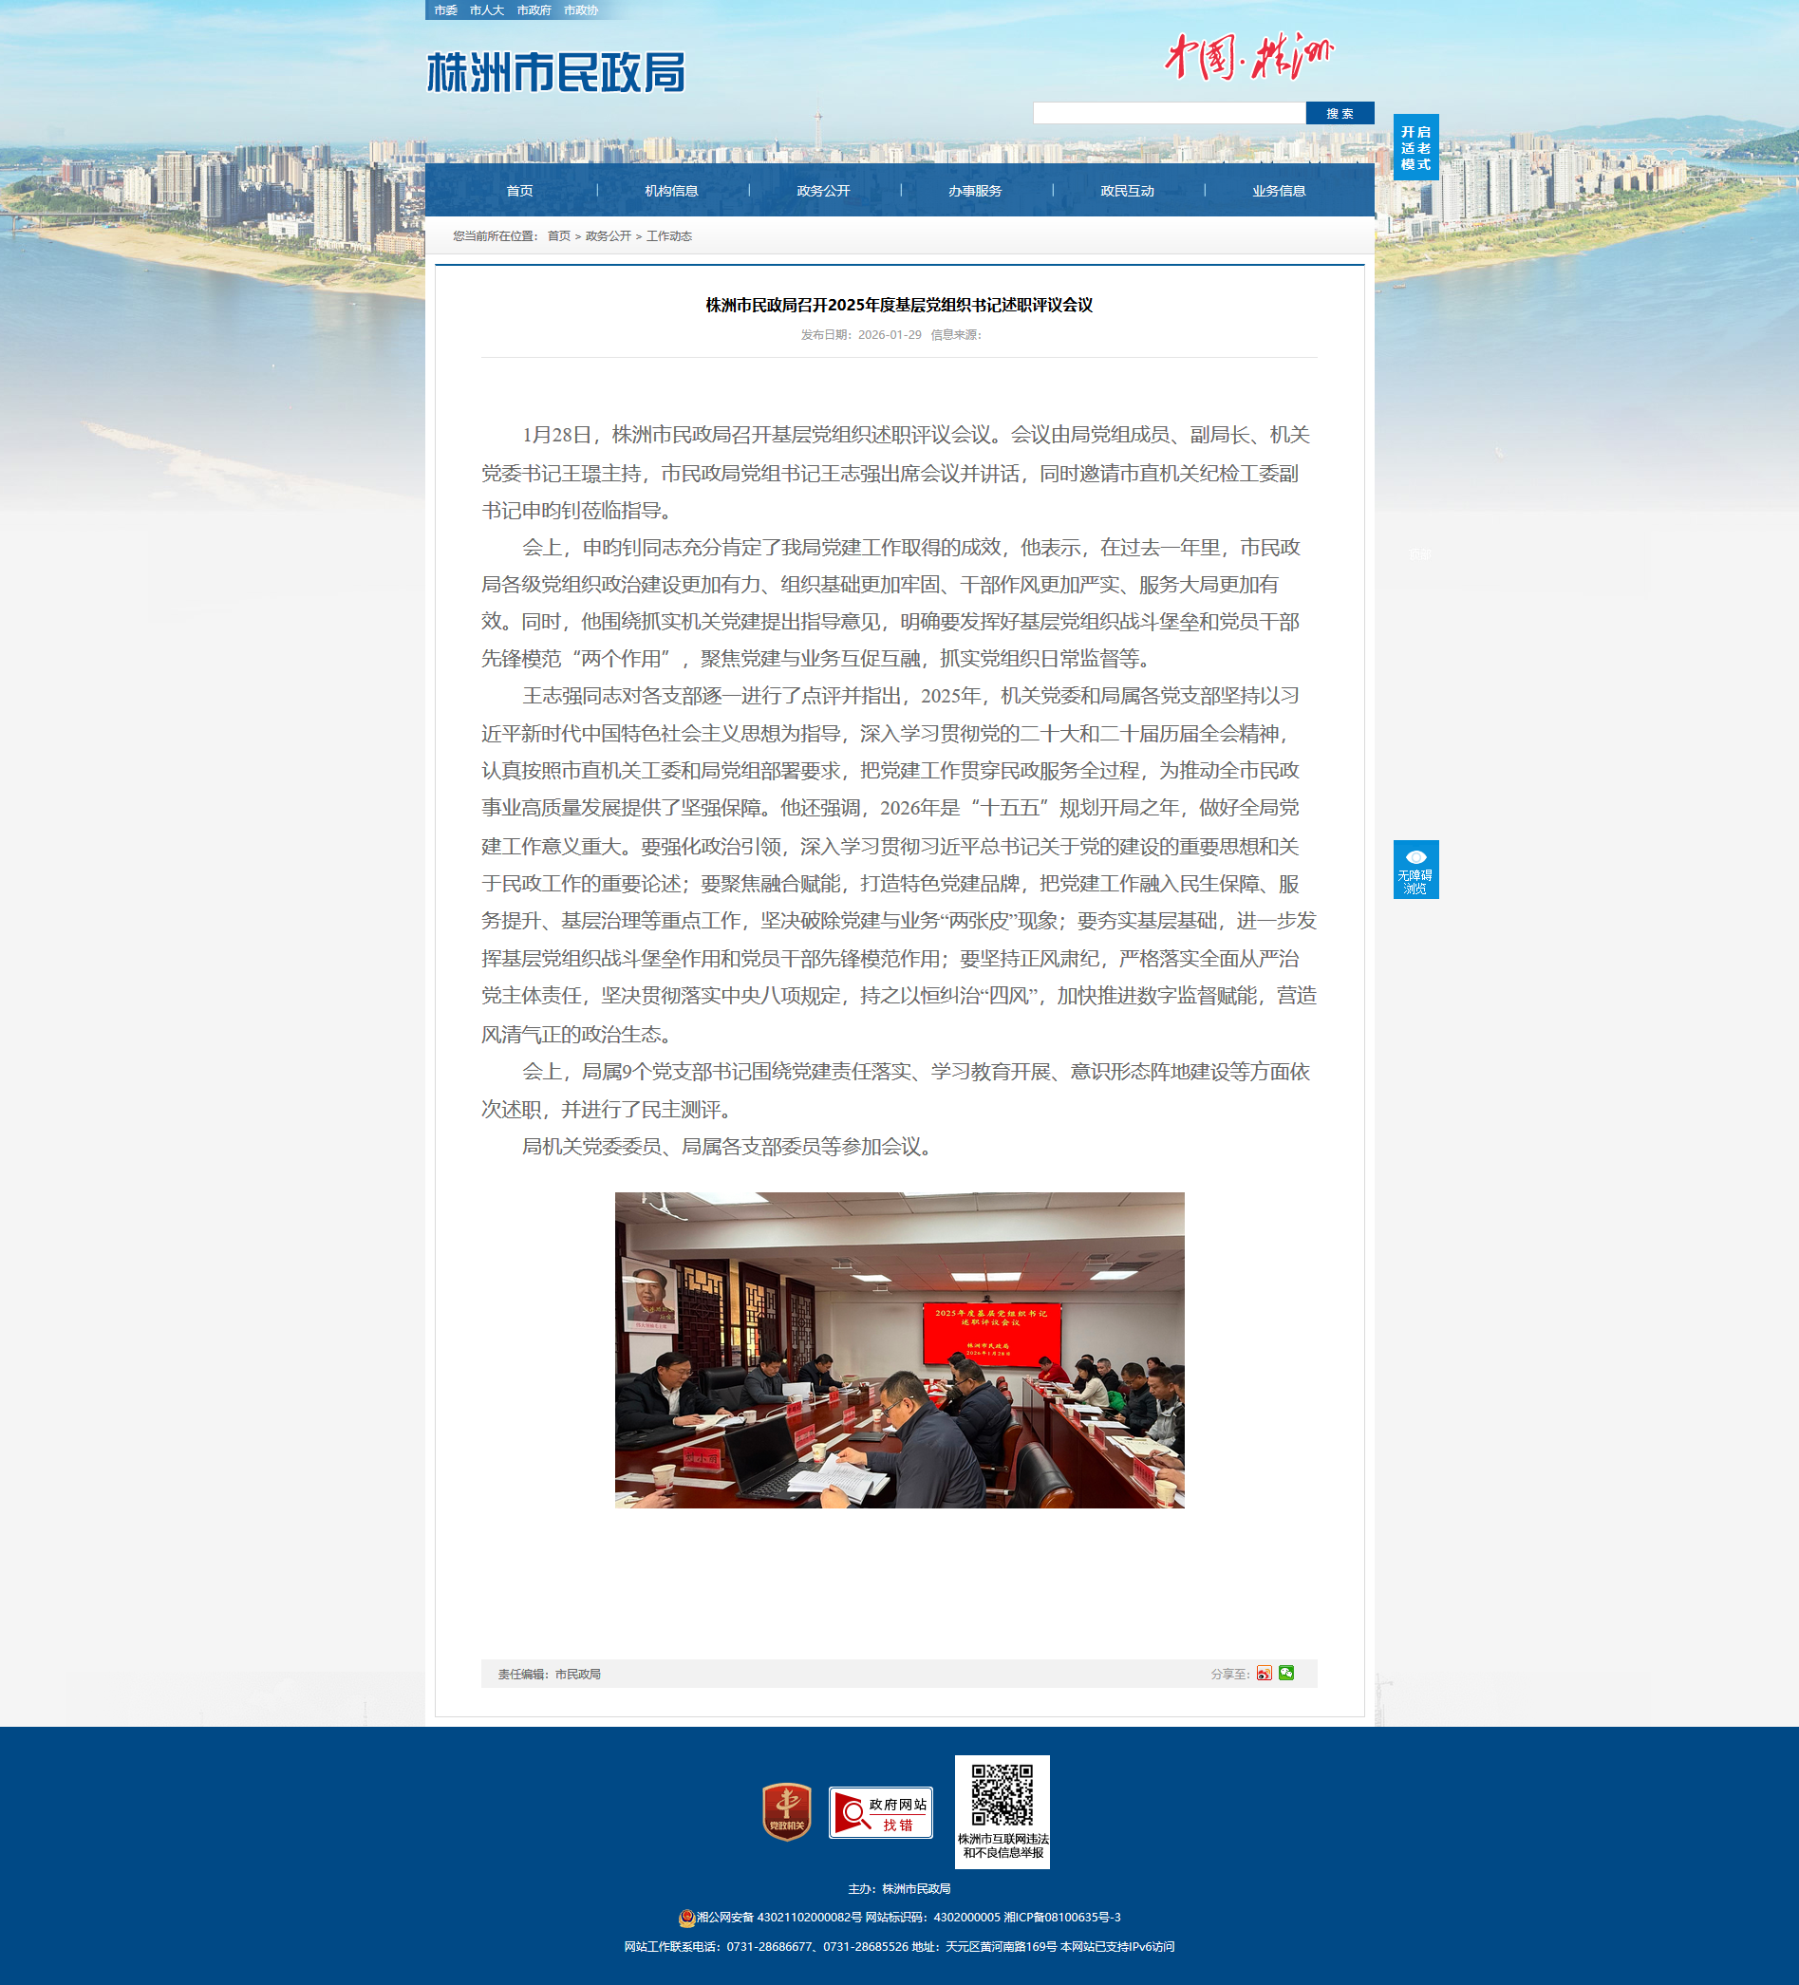Click the WeChat share icon
Screen dimensions: 1799x1985
(1286, 1673)
